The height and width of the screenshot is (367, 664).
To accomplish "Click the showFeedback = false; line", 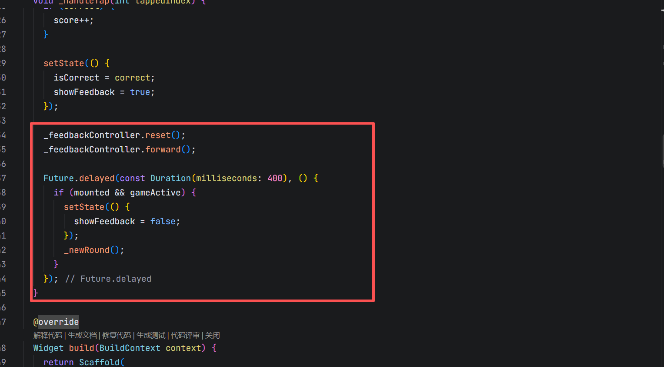I will click(127, 222).
